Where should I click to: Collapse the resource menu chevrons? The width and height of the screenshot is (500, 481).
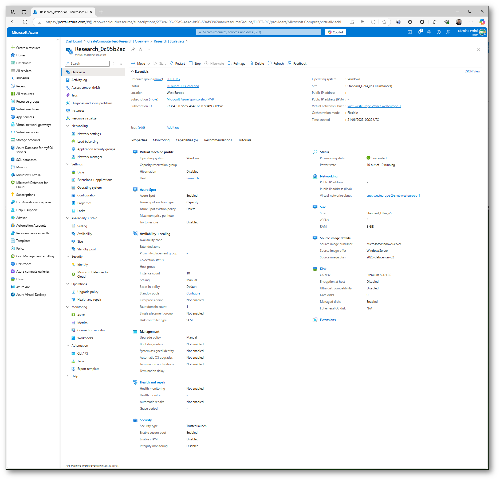click(121, 64)
